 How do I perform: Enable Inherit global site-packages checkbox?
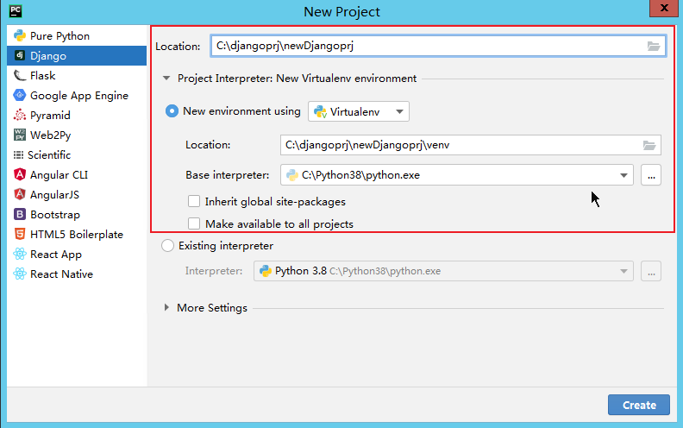[194, 201]
